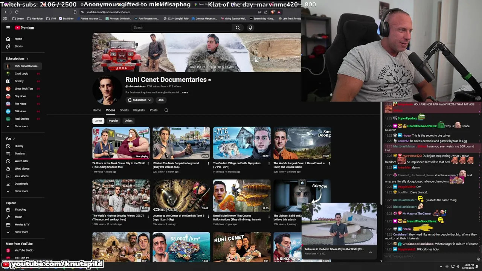
Task: Open options menu for Oymyakon video
Action: click(269, 164)
